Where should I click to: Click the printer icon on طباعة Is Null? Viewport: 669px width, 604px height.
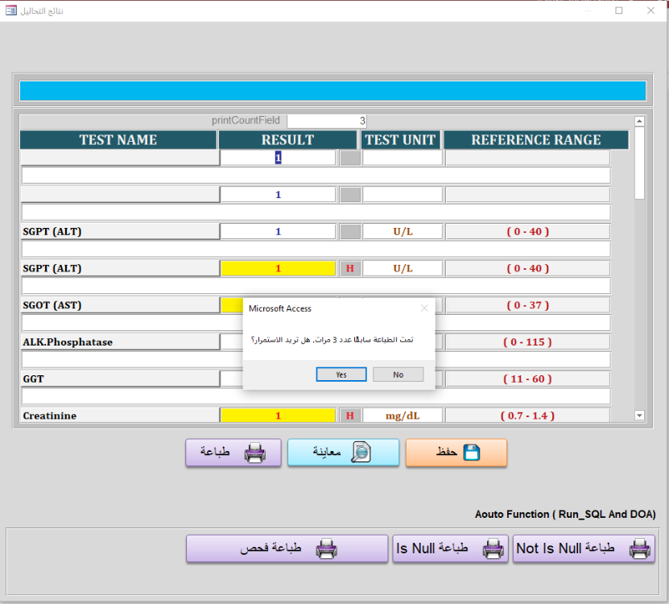click(x=492, y=549)
